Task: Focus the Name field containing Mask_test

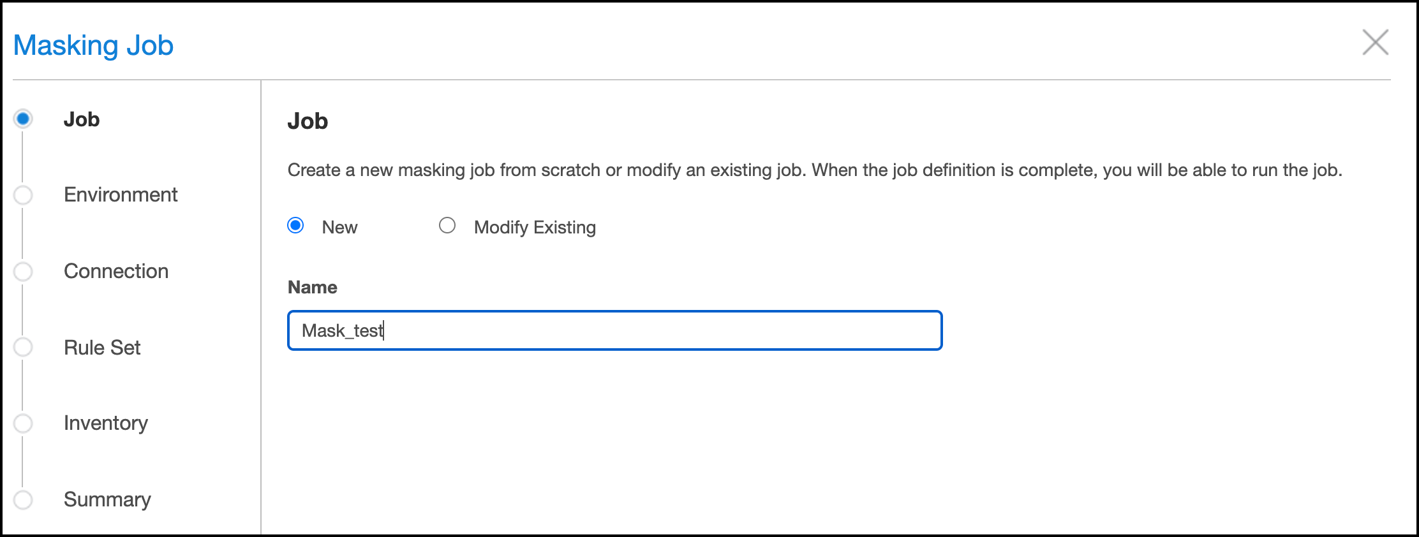Action: click(614, 330)
